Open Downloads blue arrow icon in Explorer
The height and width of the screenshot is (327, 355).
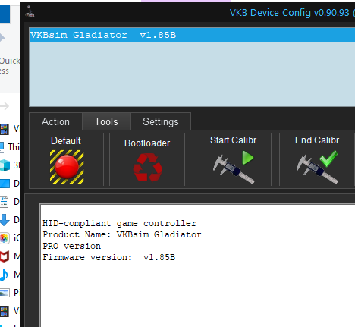coord(5,220)
